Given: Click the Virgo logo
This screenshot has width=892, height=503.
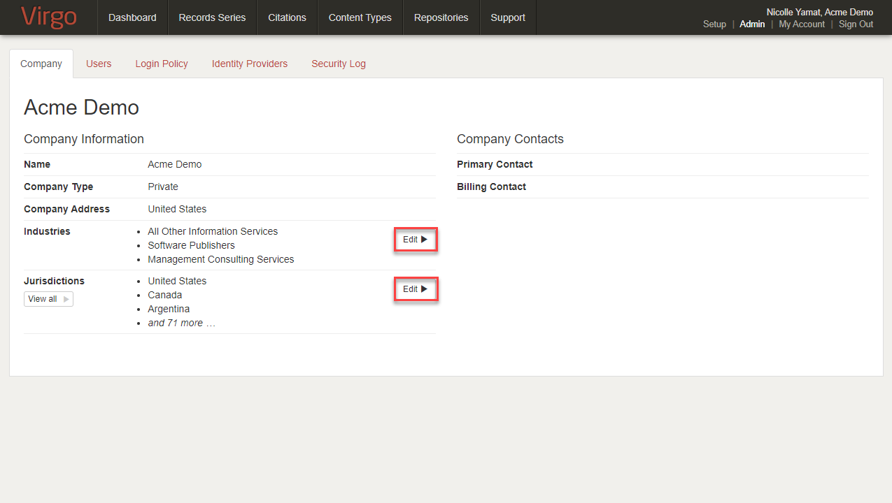Looking at the screenshot, I should point(48,17).
